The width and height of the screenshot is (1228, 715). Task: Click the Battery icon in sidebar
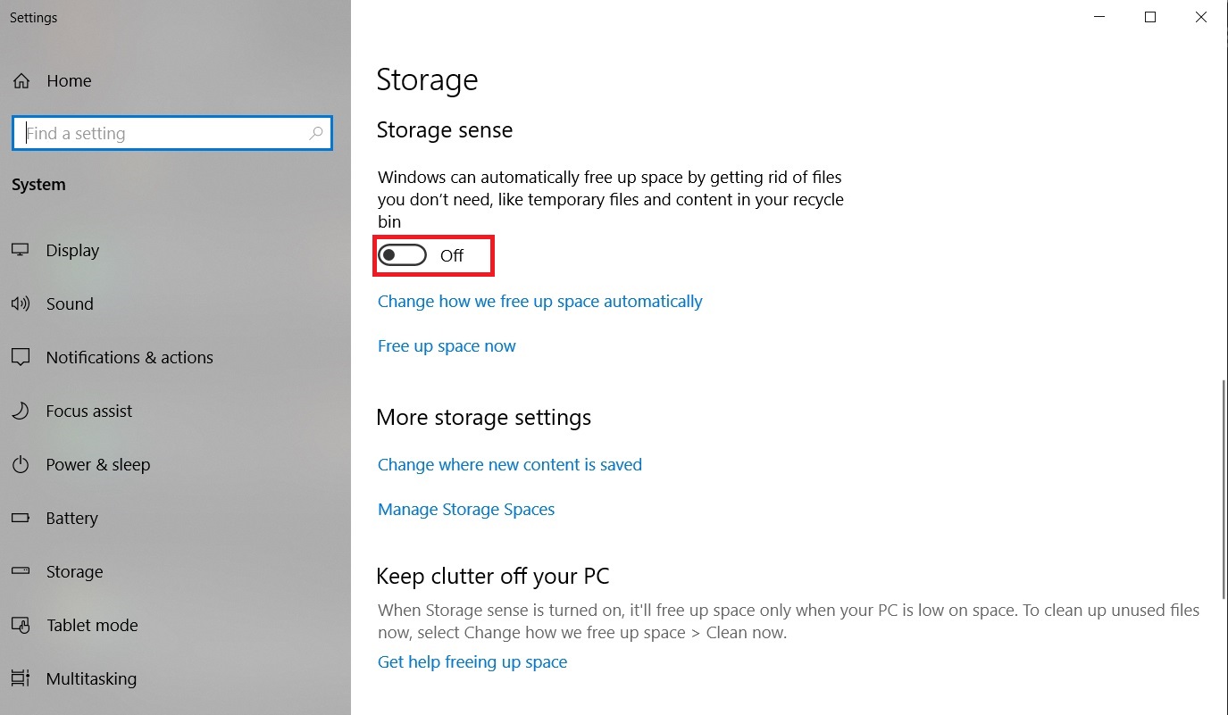click(x=21, y=518)
